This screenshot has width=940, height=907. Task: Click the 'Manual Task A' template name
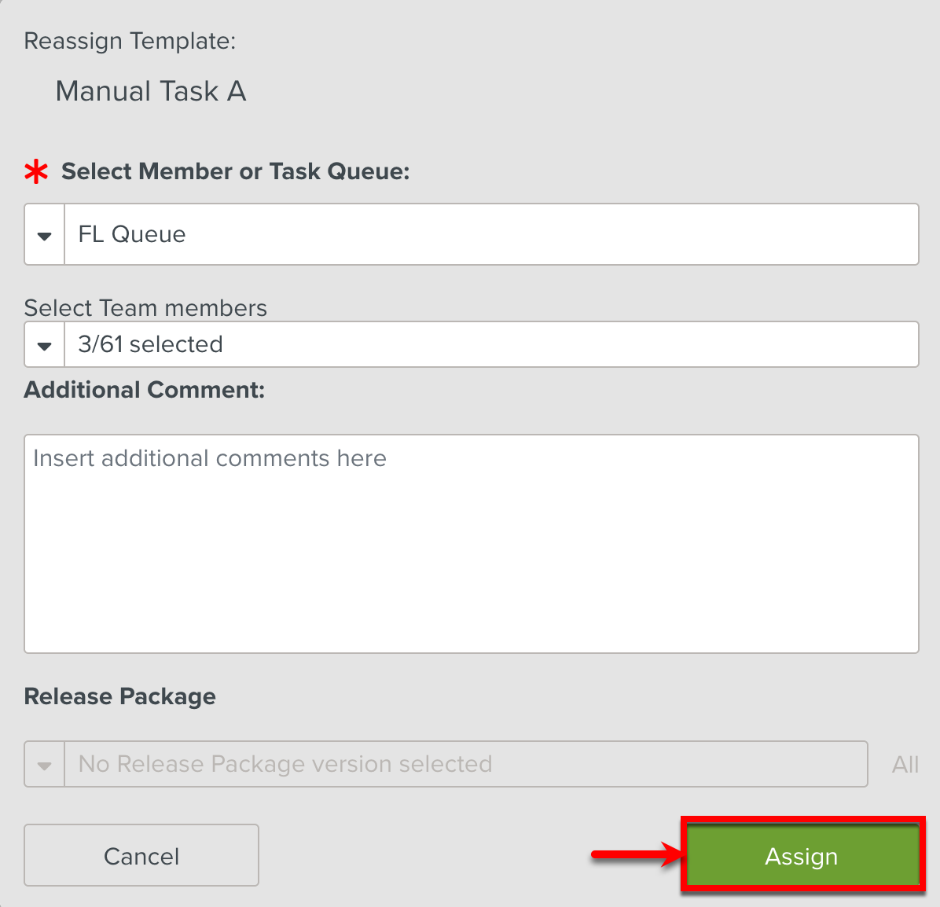[151, 91]
